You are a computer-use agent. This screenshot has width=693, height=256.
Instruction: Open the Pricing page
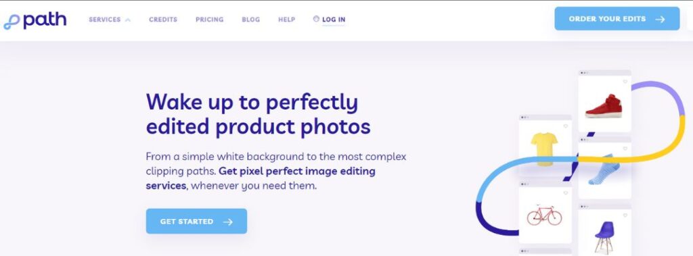coord(210,20)
